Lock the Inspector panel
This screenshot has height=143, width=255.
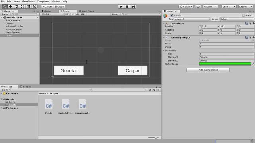[250, 12]
